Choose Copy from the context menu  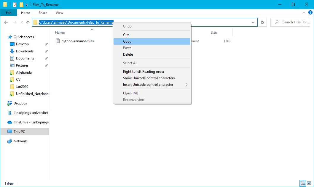coord(127,41)
